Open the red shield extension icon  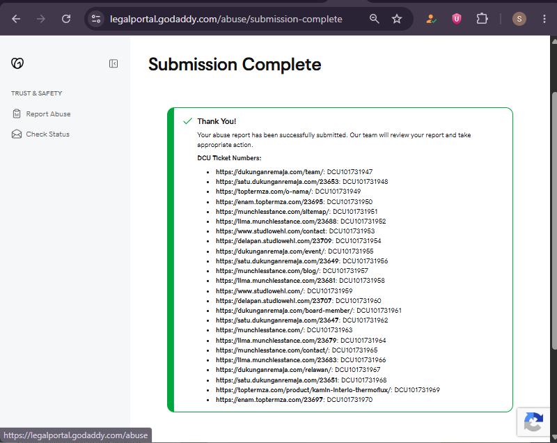click(457, 19)
